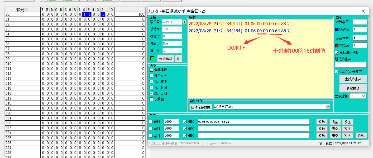Click the red 发送帧 color square
The height and width of the screenshot is (158, 373).
(x=337, y=46)
